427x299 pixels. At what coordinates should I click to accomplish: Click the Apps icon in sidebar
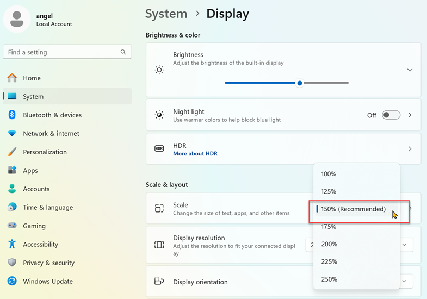[x=12, y=171]
